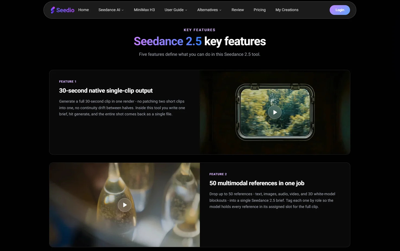This screenshot has width=400, height=251.
Task: Play the glass bottles video in Feature 2
Action: (125, 205)
